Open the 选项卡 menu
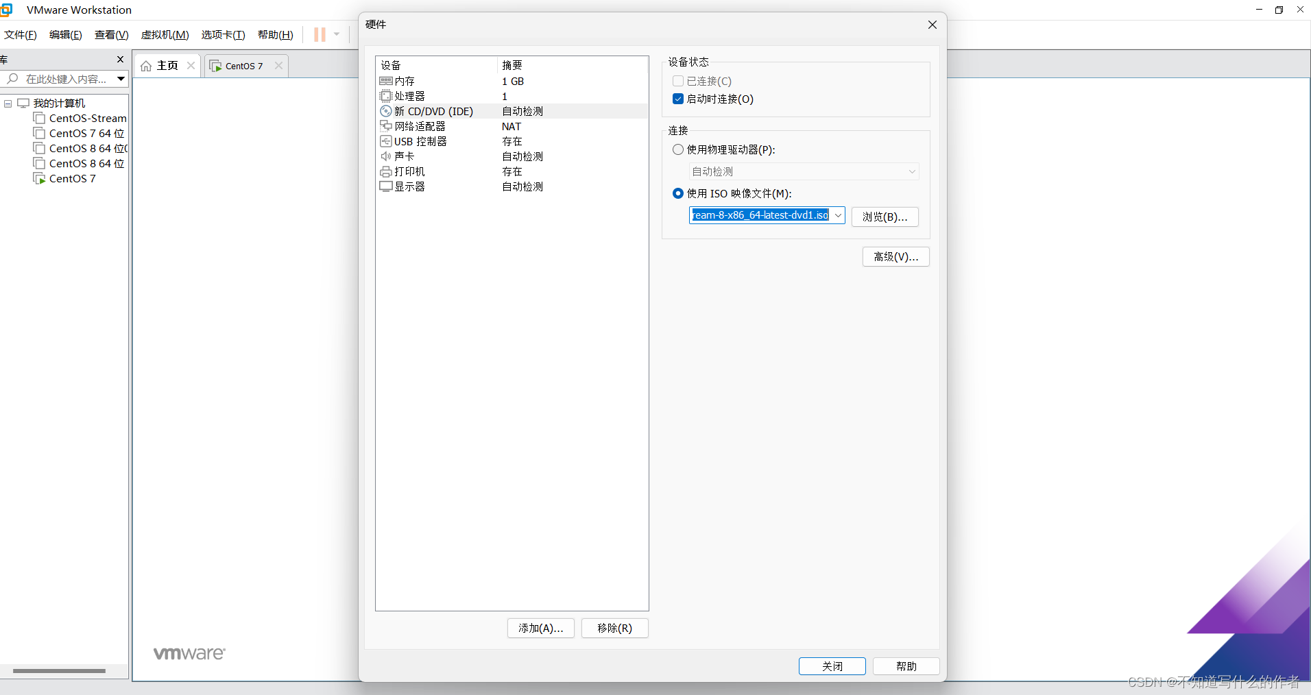 pyautogui.click(x=224, y=35)
